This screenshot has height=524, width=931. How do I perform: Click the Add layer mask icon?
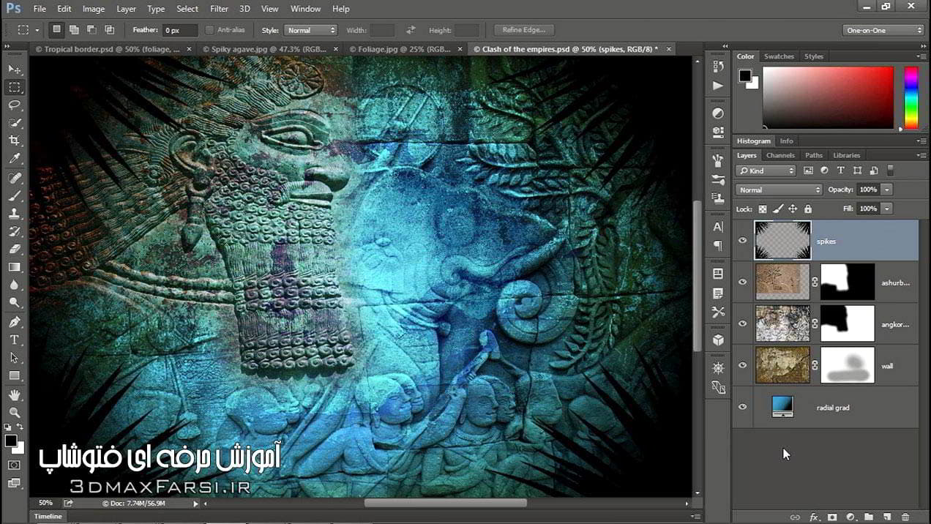tap(832, 517)
